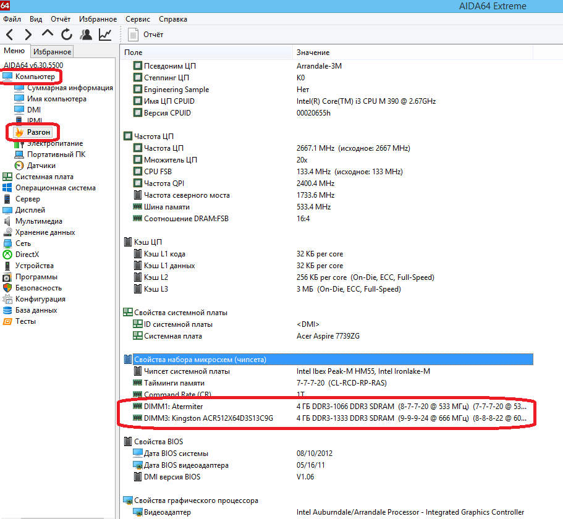Open the Файл menu
This screenshot has height=519, width=563.
coord(12,19)
